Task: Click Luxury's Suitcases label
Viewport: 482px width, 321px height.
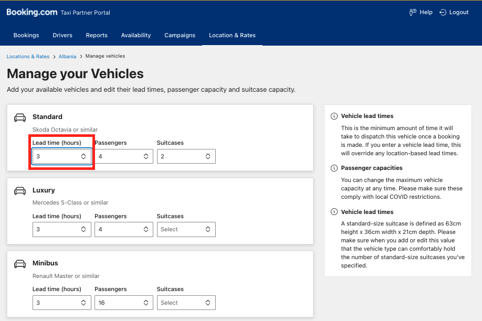Action: click(170, 216)
